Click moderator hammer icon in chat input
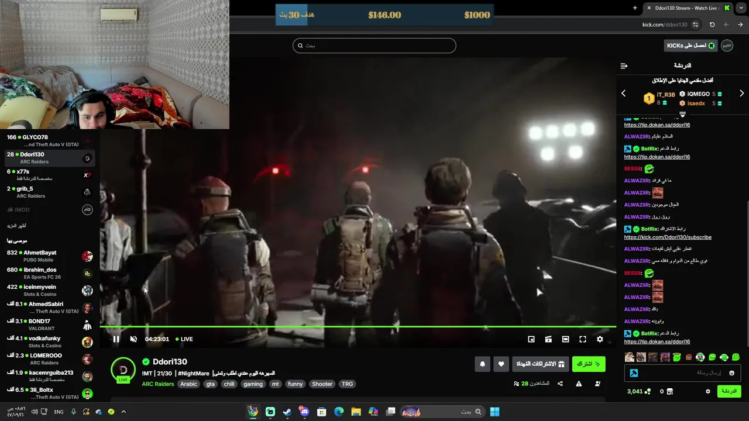Viewport: 749px width, 421px height. point(634,373)
